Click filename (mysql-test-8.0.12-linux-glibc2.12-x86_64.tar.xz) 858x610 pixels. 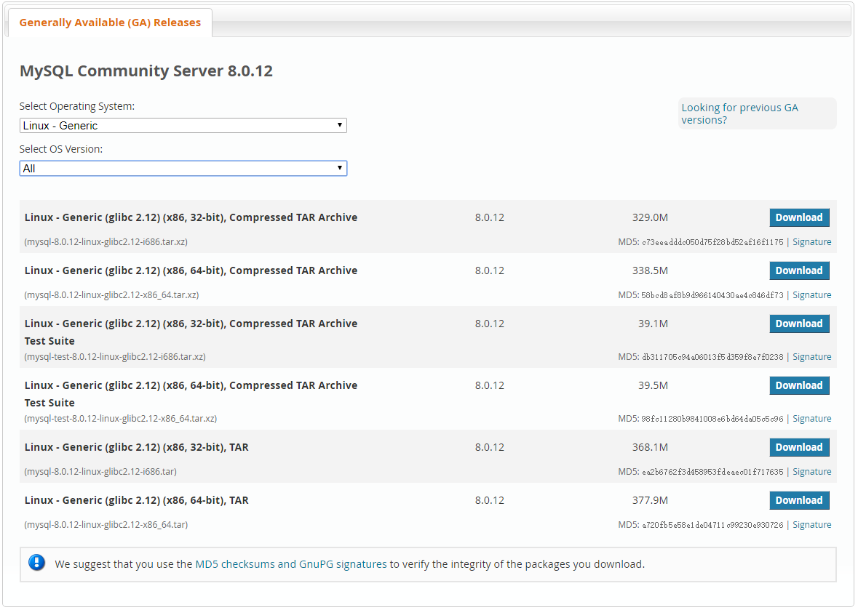[x=120, y=418]
